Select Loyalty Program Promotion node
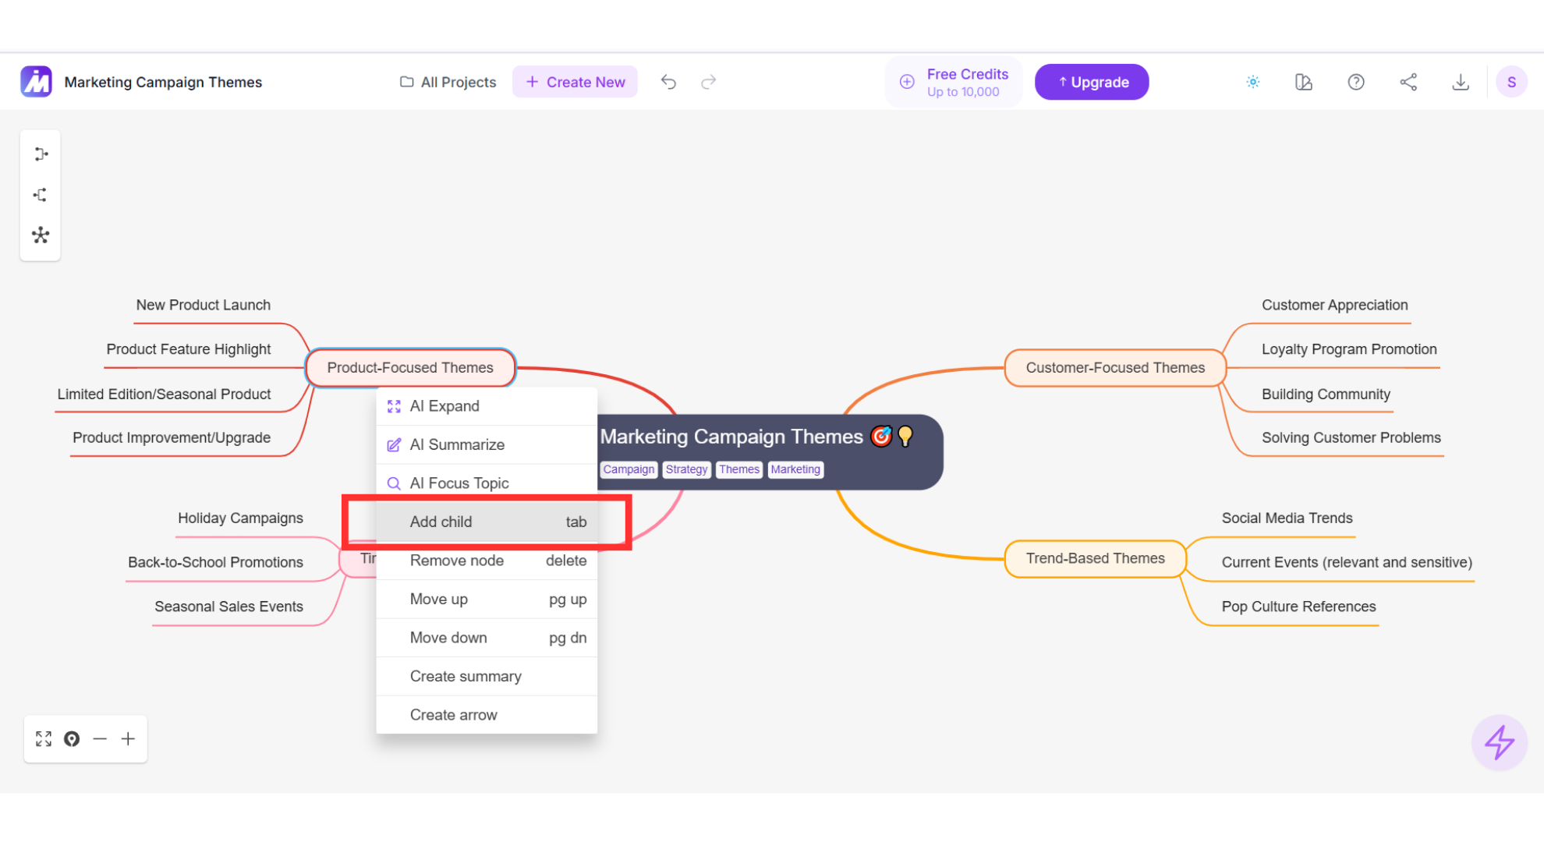Screen dimensions: 1544x842 tap(1349, 349)
